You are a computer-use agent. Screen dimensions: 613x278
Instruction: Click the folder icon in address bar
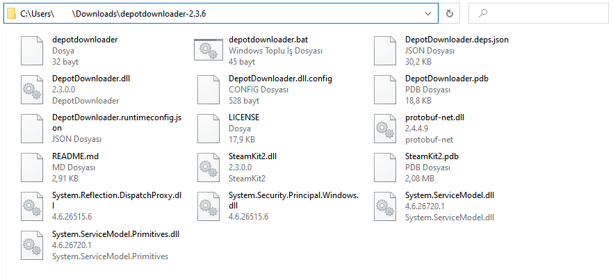pyautogui.click(x=11, y=13)
